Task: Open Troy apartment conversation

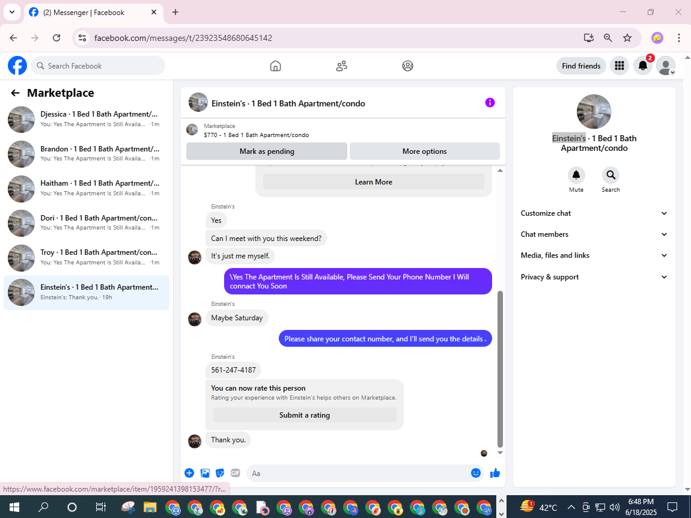Action: coord(87,257)
